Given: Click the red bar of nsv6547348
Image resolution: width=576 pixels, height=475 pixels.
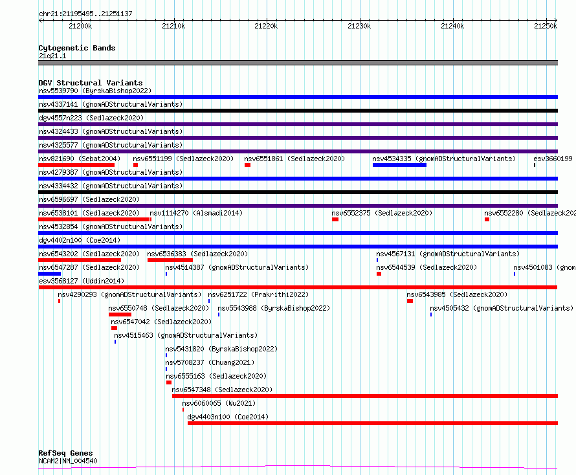Looking at the screenshot, I should tap(365, 397).
